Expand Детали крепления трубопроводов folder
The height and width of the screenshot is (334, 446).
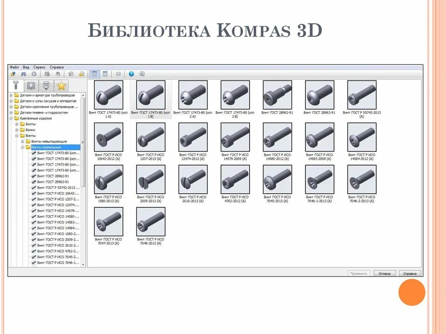[x=11, y=107]
